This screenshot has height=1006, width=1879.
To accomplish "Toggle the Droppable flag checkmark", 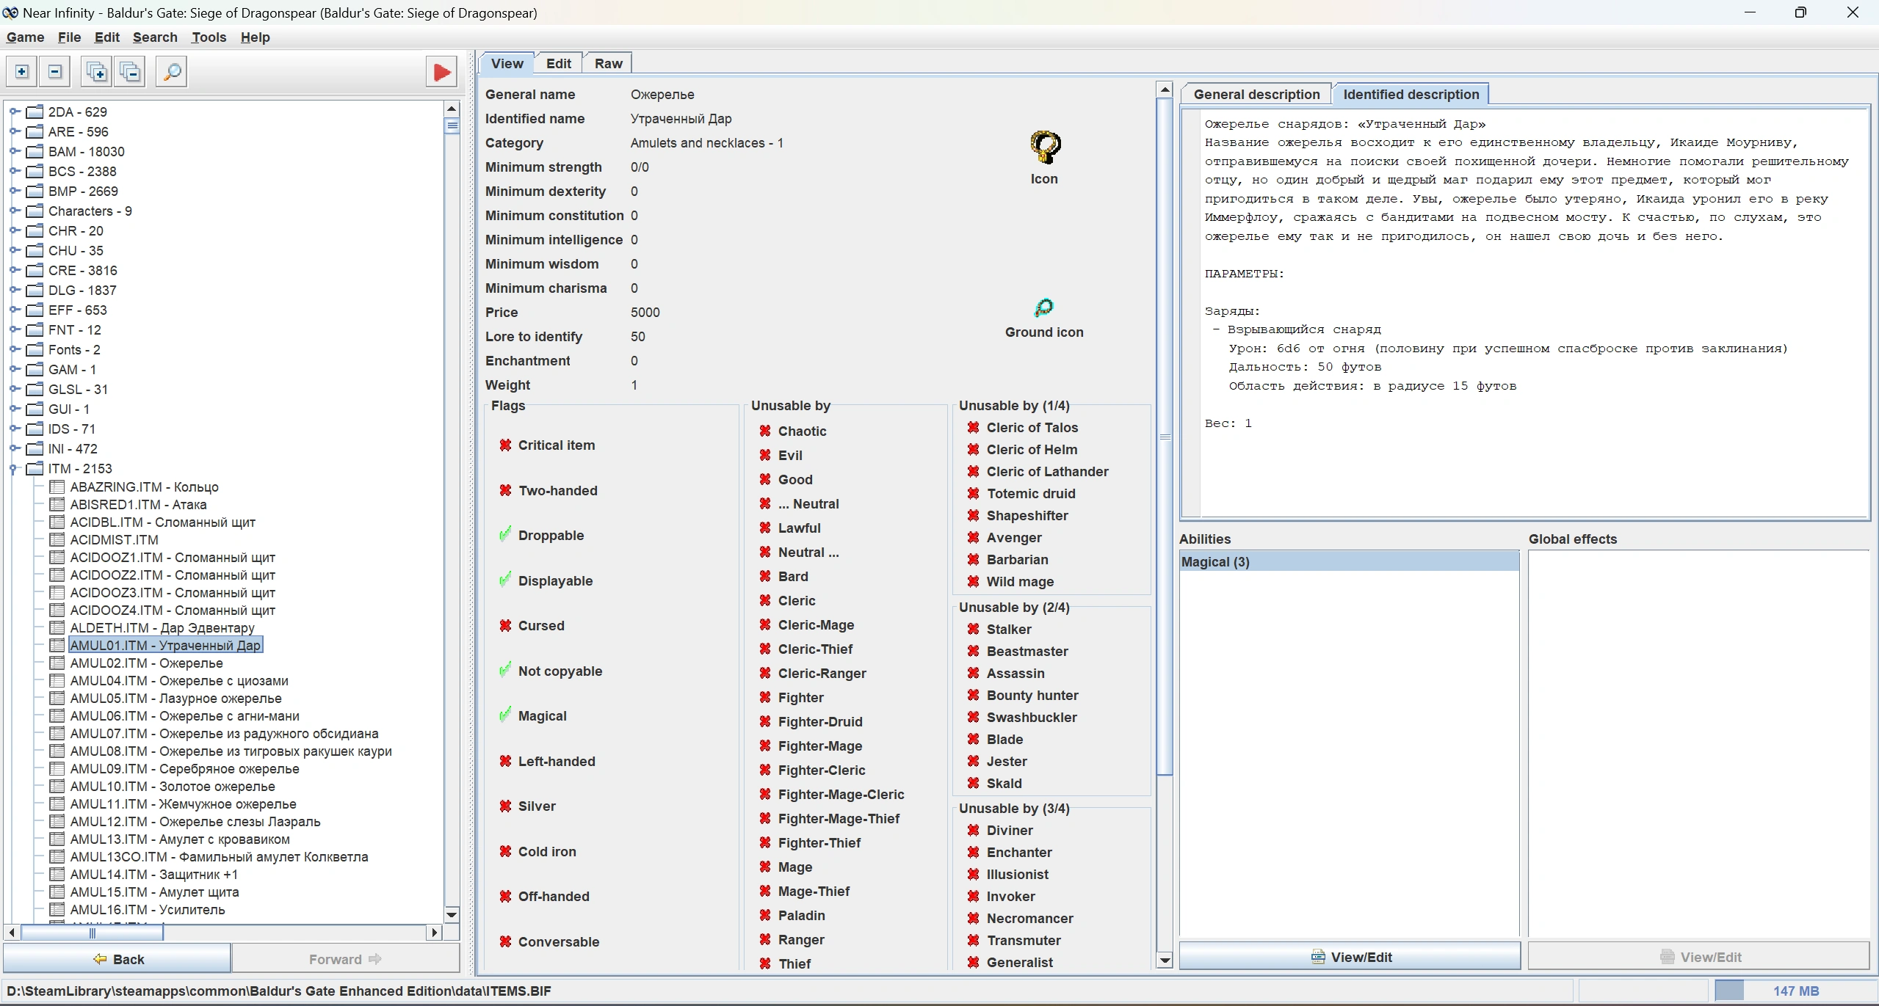I will tap(505, 535).
